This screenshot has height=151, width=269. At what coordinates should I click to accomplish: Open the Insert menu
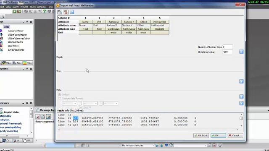[x=15, y=7]
